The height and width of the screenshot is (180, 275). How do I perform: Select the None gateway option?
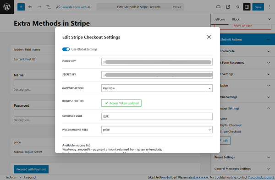tap(224, 119)
